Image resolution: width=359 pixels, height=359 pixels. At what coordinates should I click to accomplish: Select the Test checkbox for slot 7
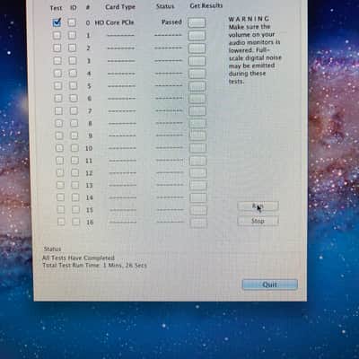(58, 111)
